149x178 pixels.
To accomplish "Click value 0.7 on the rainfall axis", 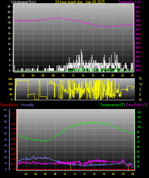I will [13, 134].
